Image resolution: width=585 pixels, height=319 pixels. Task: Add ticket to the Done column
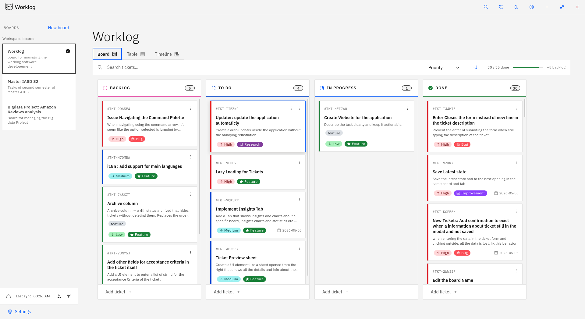444,292
